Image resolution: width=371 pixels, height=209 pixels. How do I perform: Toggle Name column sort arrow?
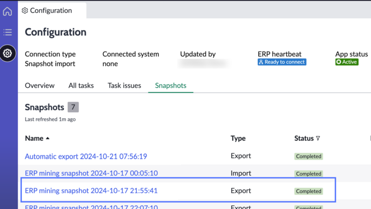[47, 138]
